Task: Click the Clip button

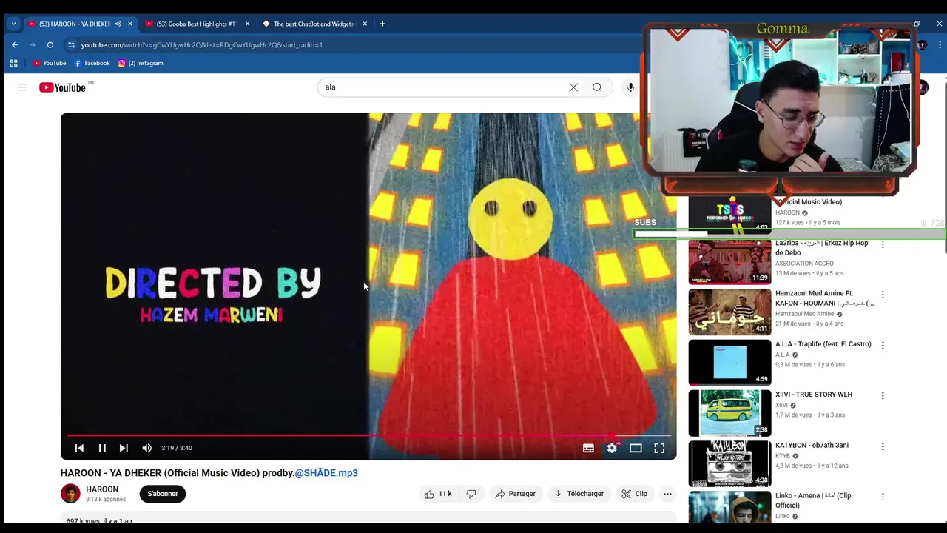Action: click(634, 494)
